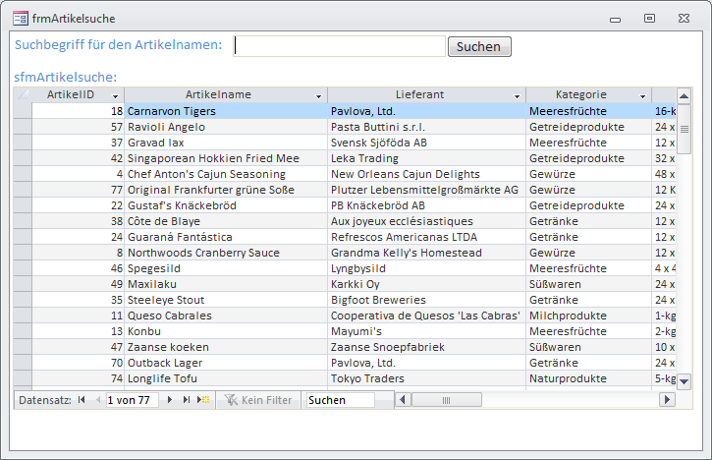The height and width of the screenshot is (460, 712).
Task: Open Artikelname column filter dropdown
Action: [318, 95]
